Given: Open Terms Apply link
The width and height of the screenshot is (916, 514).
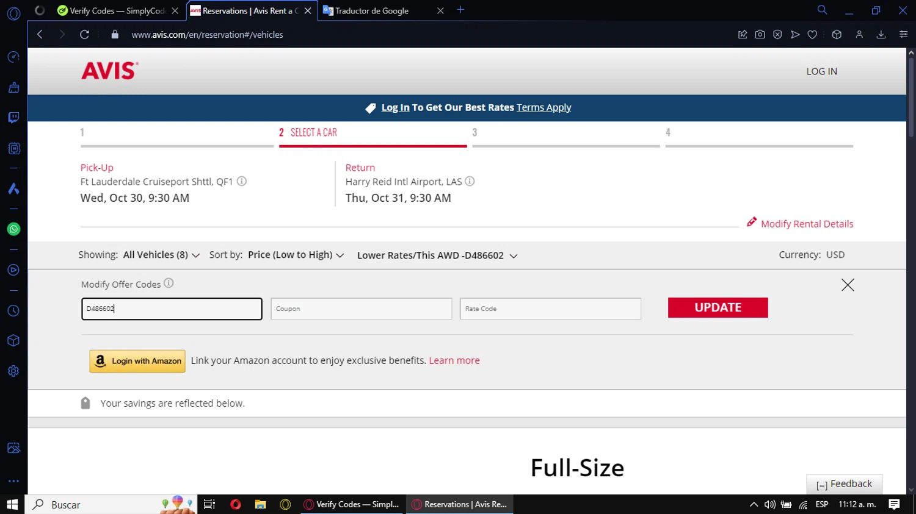Looking at the screenshot, I should point(543,107).
